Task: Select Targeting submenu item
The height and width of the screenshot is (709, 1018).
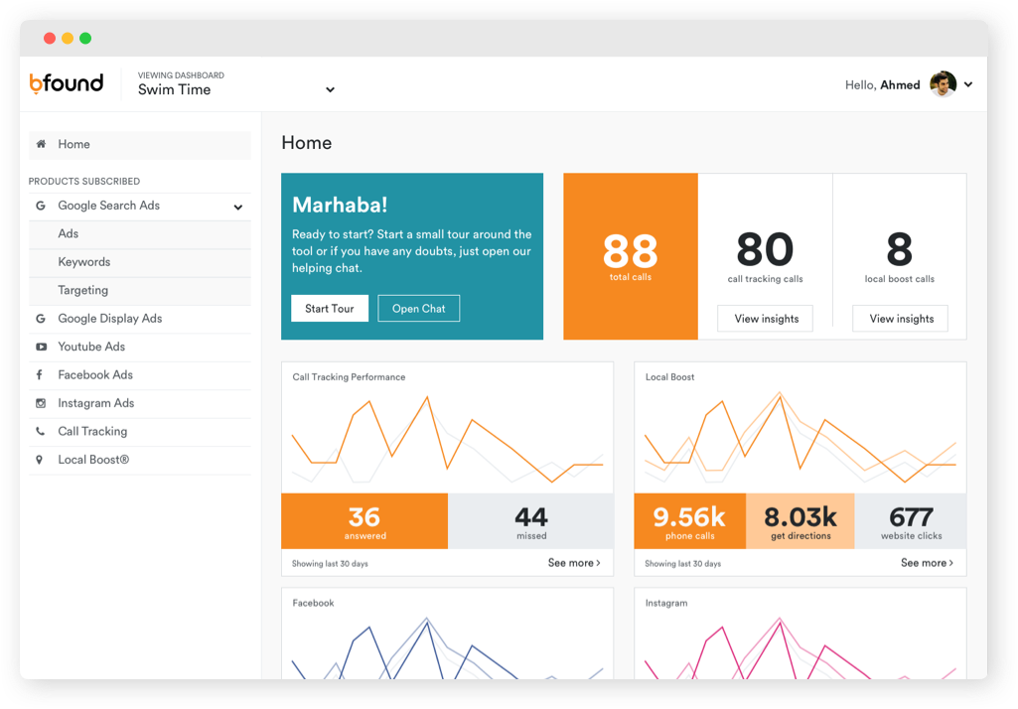Action: tap(140, 291)
